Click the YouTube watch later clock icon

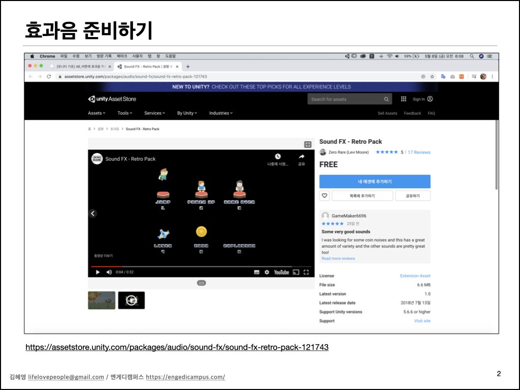(278, 156)
